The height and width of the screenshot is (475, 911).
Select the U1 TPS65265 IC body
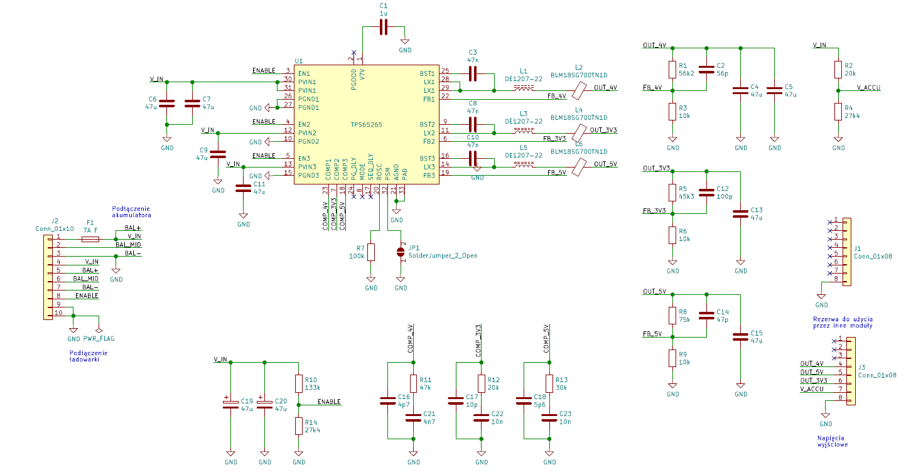point(366,124)
